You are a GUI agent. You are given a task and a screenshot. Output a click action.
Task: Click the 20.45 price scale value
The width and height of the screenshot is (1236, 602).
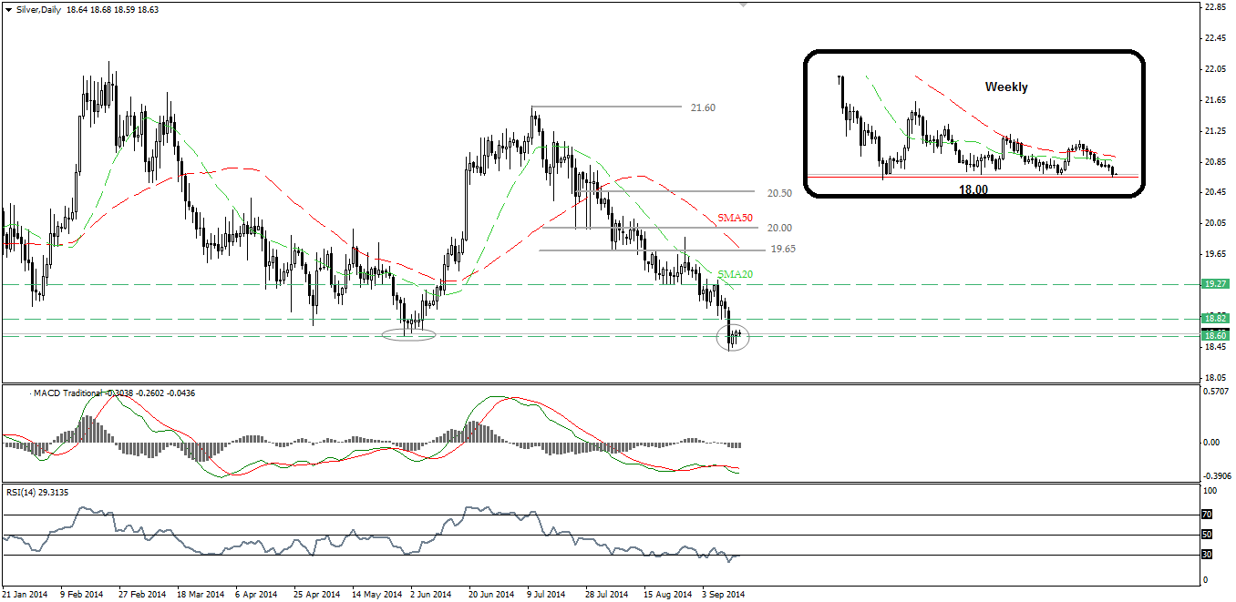(x=1215, y=192)
